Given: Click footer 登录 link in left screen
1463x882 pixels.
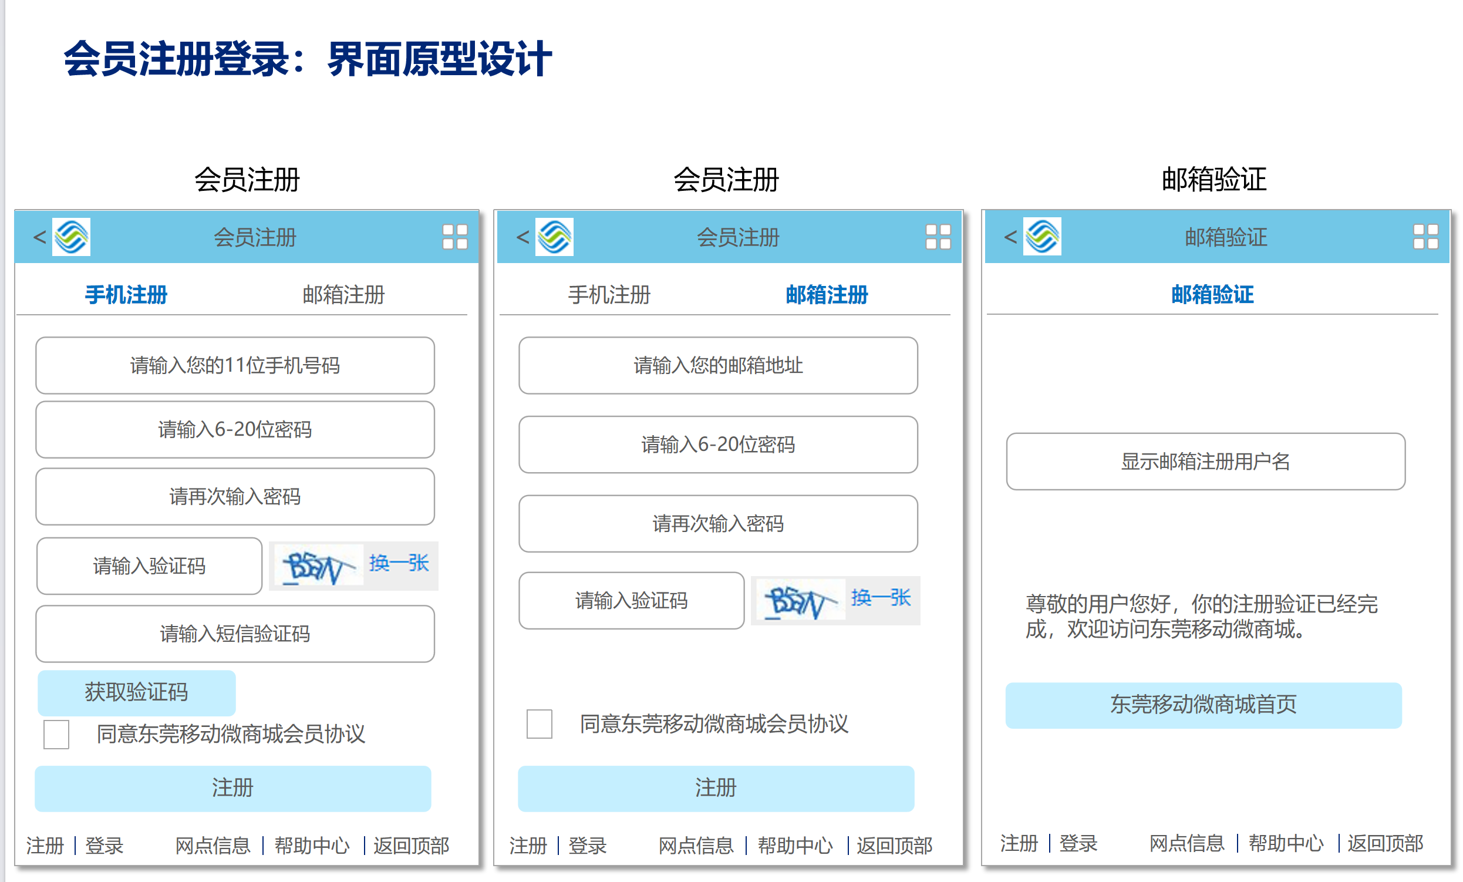Looking at the screenshot, I should coord(105,846).
